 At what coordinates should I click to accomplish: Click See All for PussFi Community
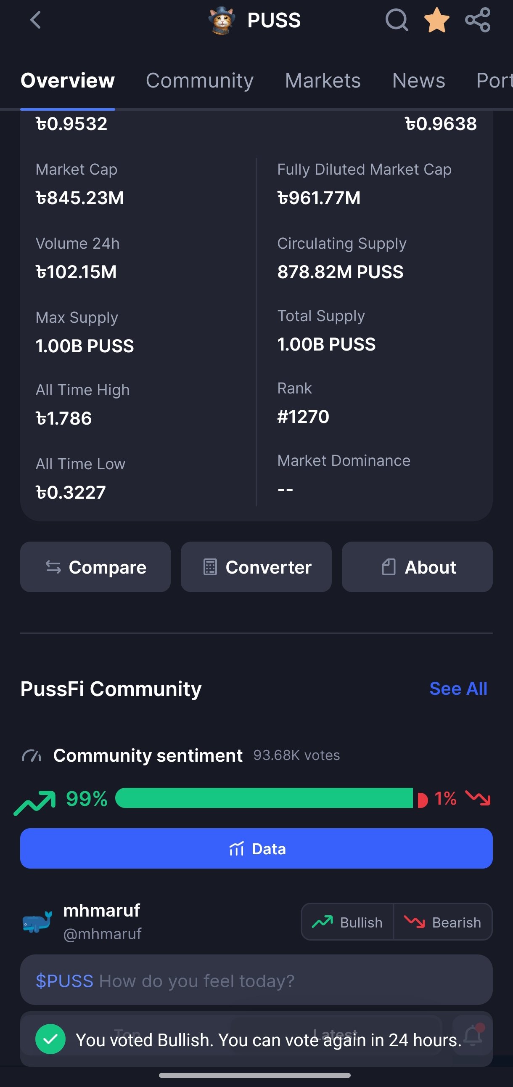coord(458,688)
